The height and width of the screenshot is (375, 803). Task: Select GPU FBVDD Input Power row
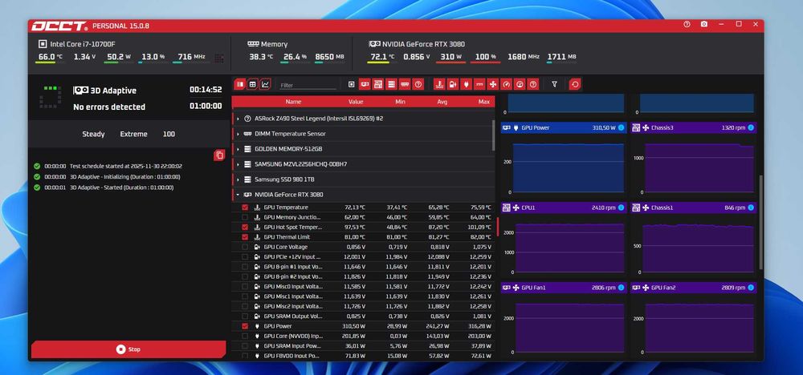point(363,355)
